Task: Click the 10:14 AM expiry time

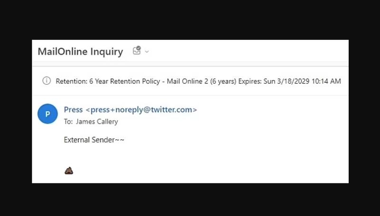Action: [328, 81]
